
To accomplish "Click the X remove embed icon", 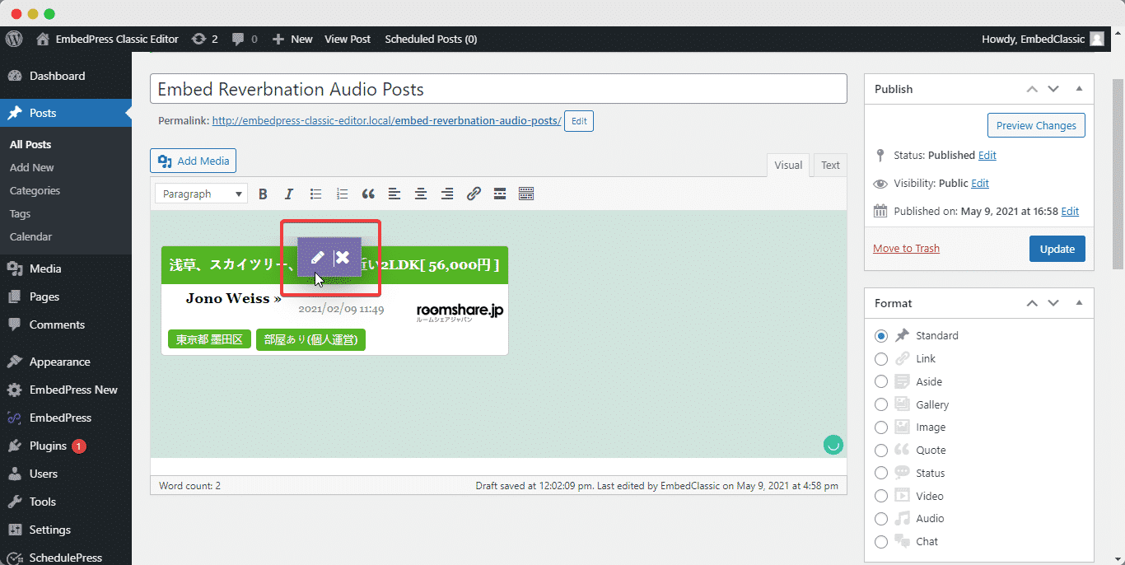I will point(343,257).
